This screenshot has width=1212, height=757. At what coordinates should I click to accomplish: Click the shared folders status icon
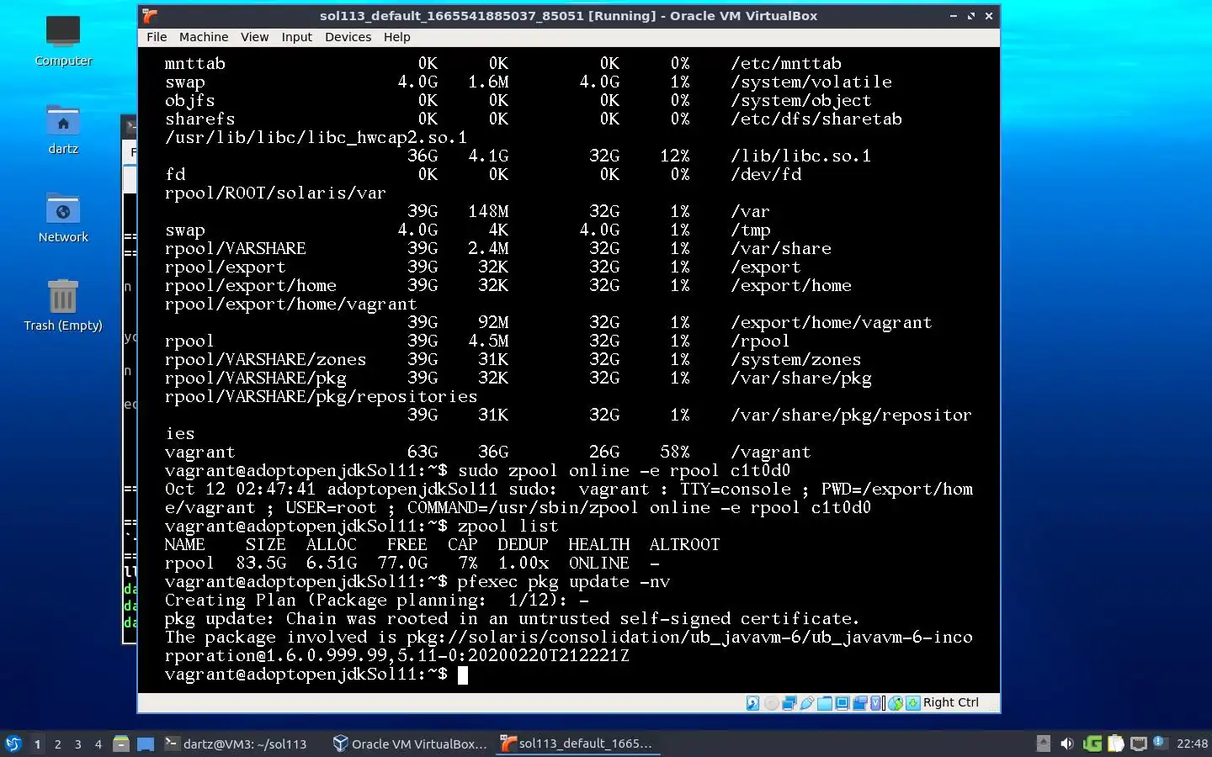pyautogui.click(x=824, y=703)
